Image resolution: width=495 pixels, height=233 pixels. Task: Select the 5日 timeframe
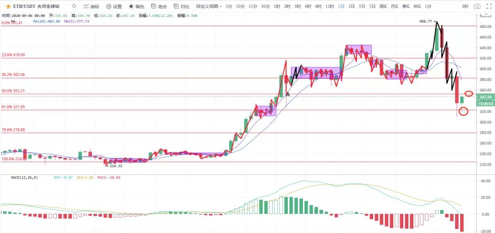click(x=372, y=6)
